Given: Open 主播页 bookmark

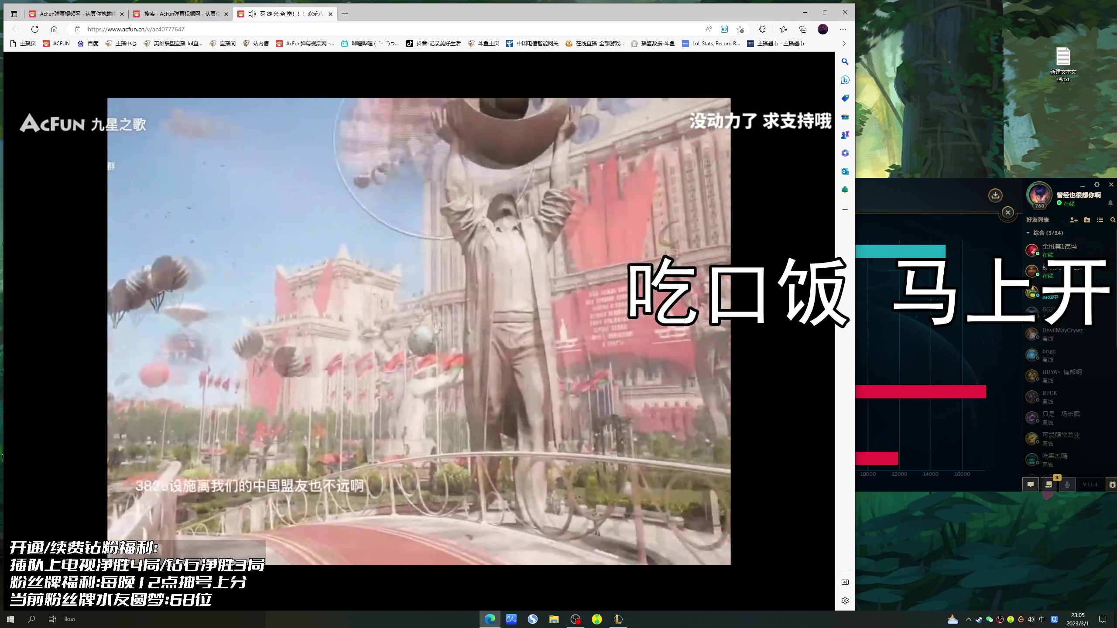Looking at the screenshot, I should pos(23,44).
